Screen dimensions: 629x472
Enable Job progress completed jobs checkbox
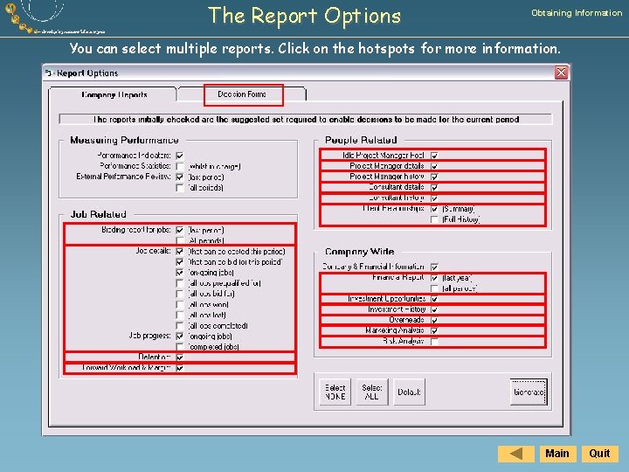(180, 346)
